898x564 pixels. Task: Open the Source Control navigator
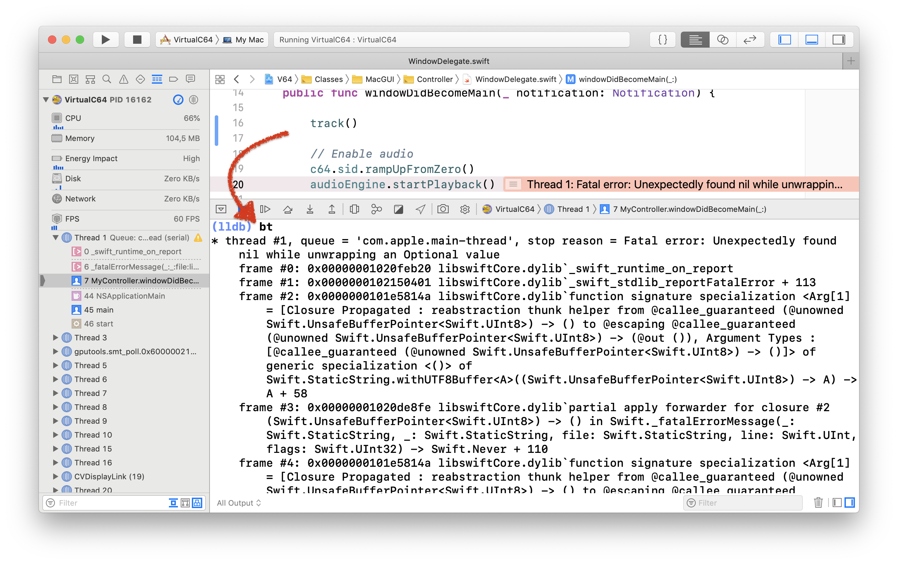click(x=73, y=80)
